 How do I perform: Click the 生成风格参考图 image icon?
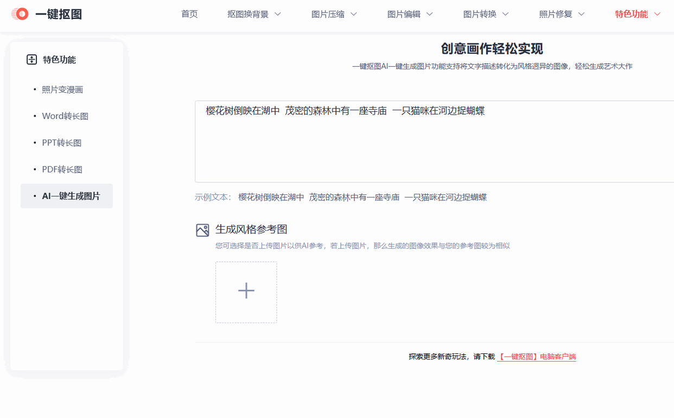pos(202,230)
